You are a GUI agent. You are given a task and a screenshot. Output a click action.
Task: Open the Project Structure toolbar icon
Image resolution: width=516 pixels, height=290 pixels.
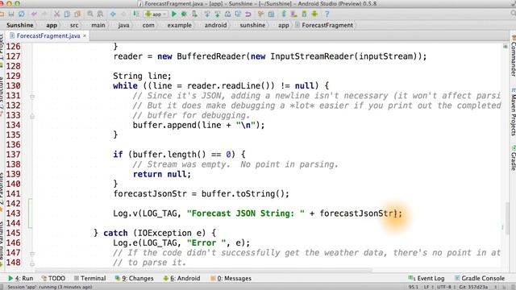(271, 14)
